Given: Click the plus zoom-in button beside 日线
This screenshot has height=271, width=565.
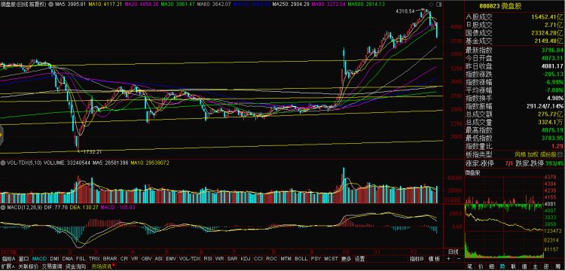Looking at the screenshot, I should pos(448,258).
